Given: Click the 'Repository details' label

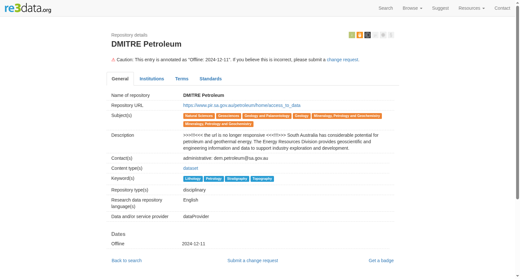Looking at the screenshot, I should (x=129, y=35).
